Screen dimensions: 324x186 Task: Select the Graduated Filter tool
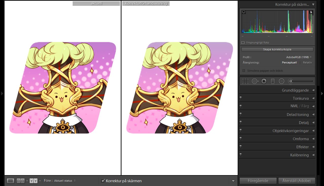coord(273,81)
